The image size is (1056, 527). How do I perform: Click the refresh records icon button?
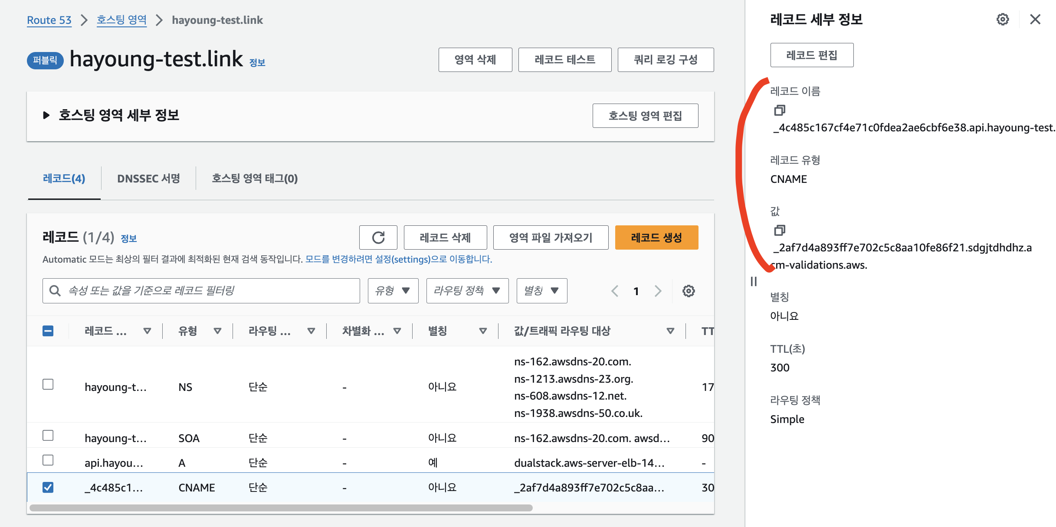378,237
